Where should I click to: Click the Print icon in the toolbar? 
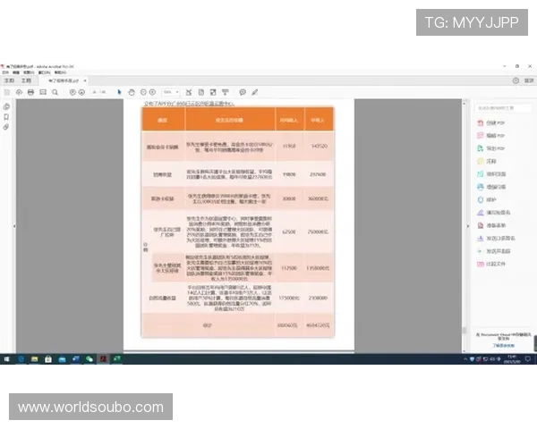(x=30, y=92)
